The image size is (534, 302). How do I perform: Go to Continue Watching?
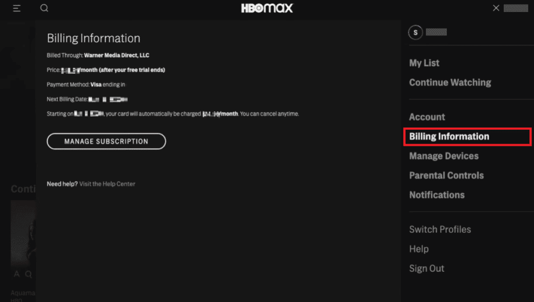(450, 82)
